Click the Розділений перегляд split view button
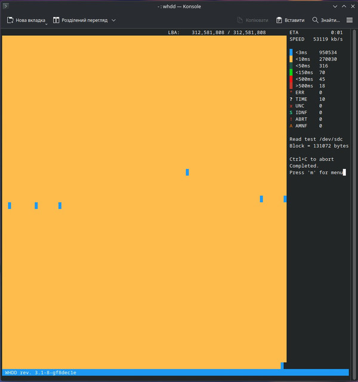 click(x=80, y=20)
